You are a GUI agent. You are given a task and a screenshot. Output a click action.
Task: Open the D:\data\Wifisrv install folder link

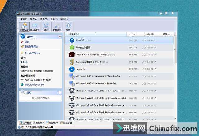pyautogui.click(x=32, y=53)
